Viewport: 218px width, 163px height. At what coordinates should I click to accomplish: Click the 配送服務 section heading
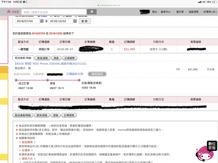coord(27,142)
